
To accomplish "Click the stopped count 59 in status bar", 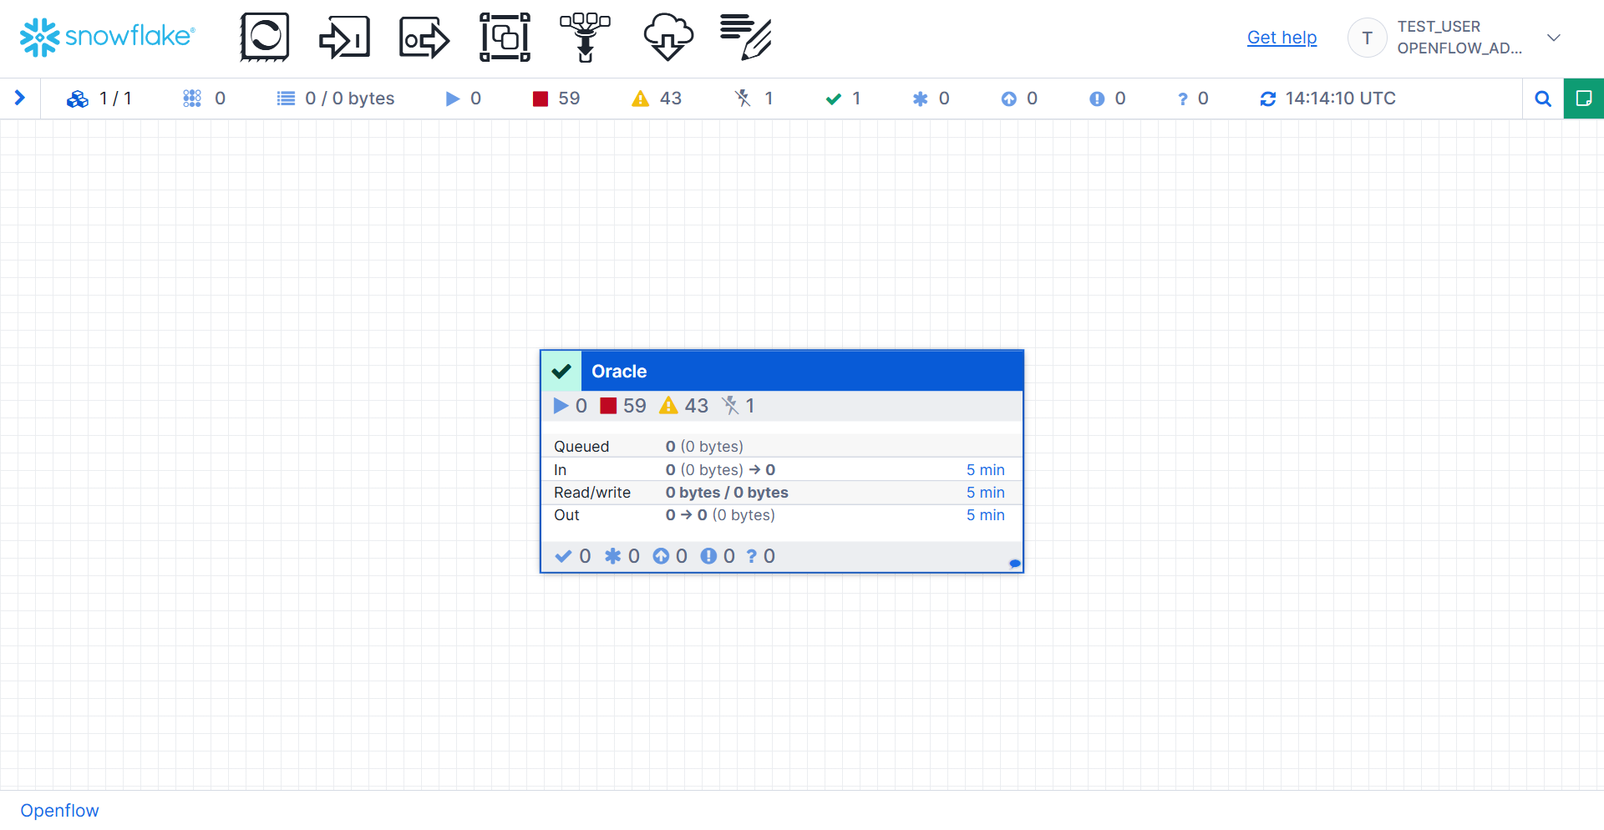I will coord(569,99).
